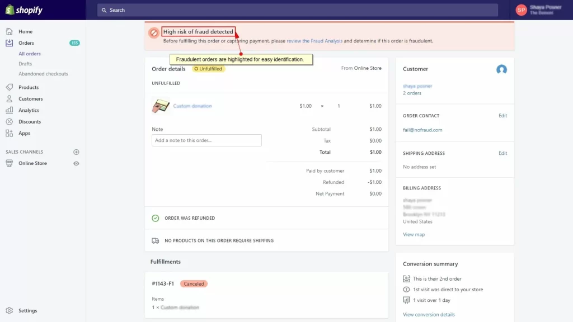This screenshot has height=322, width=573.
Task: Open the Home icon in the sidebar
Action: click(10, 31)
